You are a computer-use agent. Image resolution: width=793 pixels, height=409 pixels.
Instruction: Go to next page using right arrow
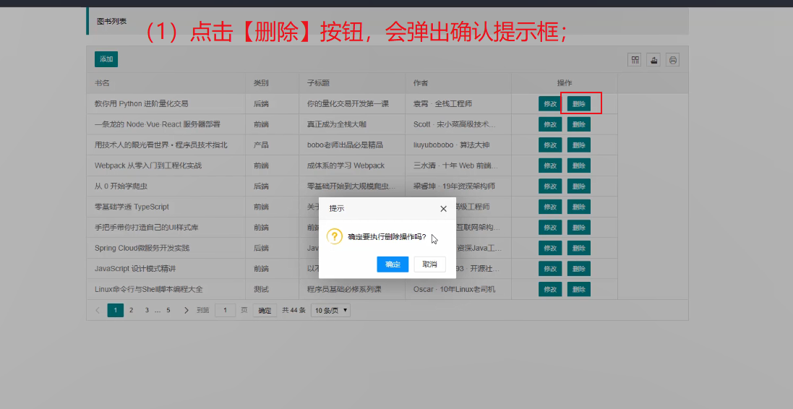click(186, 310)
